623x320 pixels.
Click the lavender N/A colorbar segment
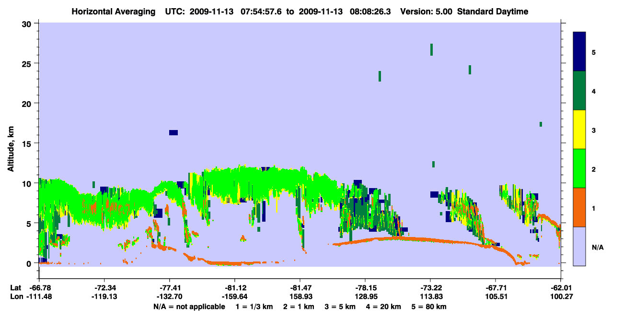(579, 246)
